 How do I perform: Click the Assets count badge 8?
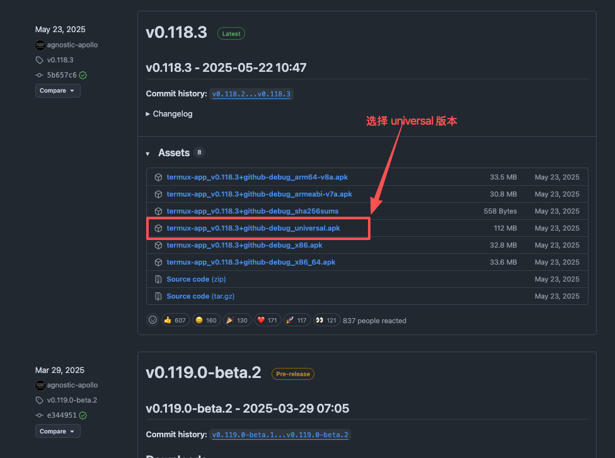click(199, 152)
